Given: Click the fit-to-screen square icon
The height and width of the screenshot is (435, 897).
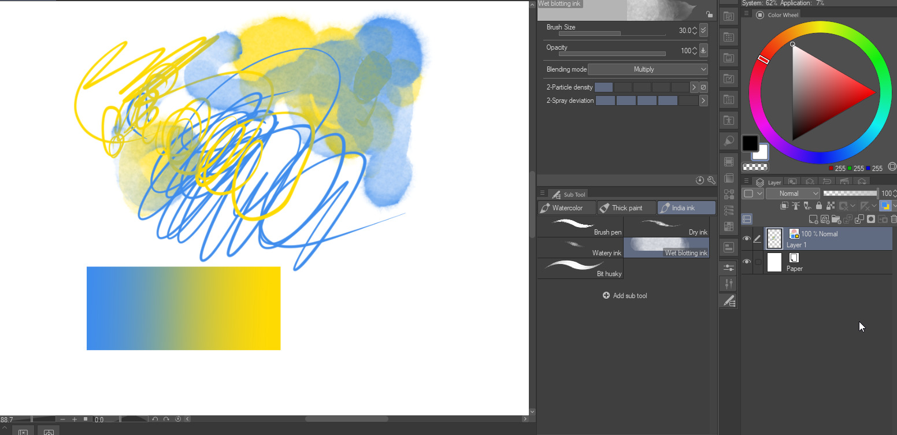Looking at the screenshot, I should tap(86, 419).
